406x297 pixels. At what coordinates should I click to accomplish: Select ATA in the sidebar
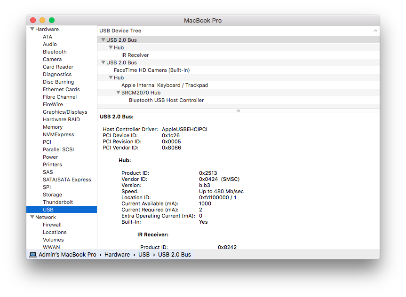(48, 37)
